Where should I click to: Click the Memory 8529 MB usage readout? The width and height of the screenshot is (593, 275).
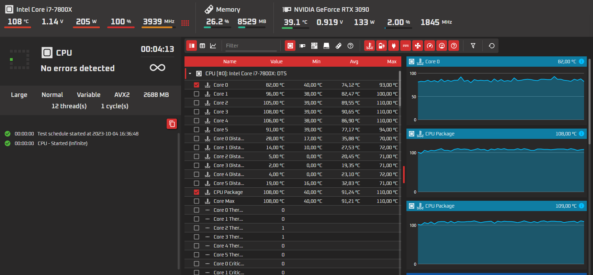click(252, 22)
